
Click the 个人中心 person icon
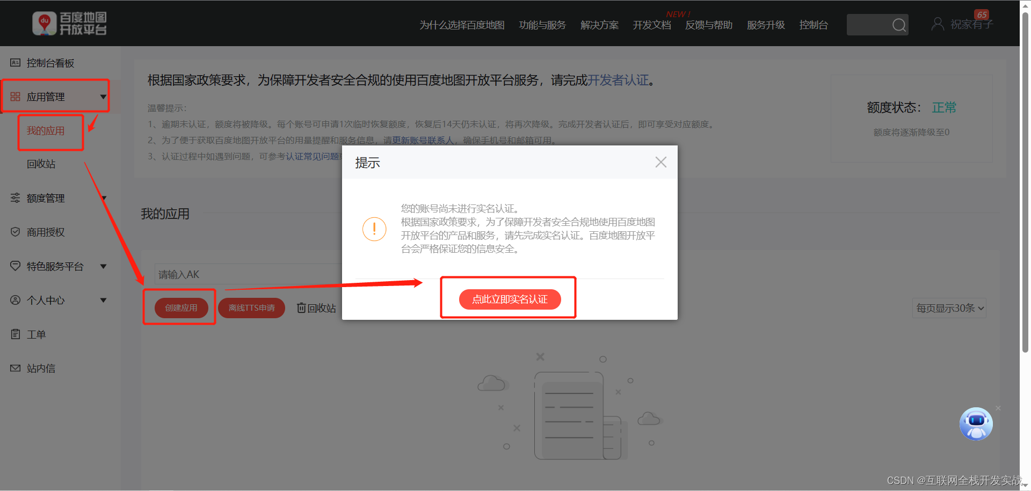click(16, 300)
